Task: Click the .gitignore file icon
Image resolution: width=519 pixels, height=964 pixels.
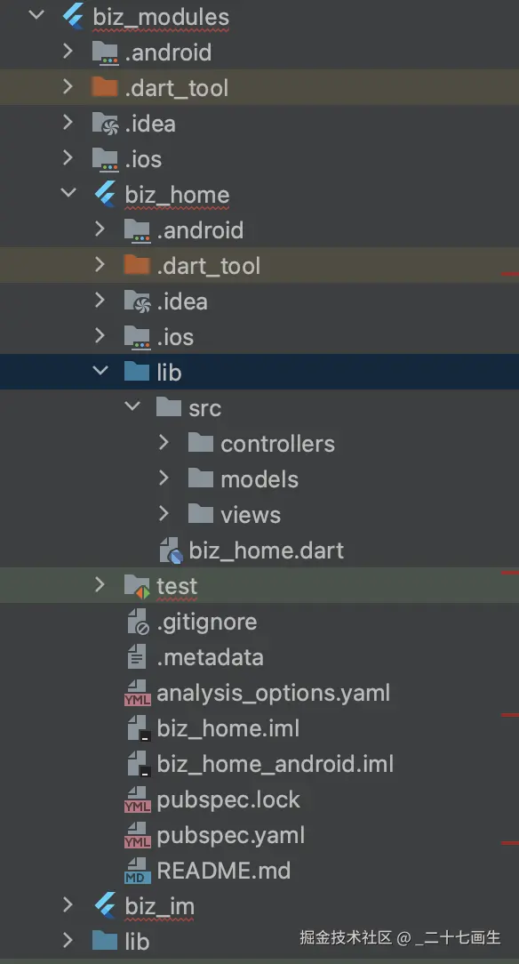Action: tap(138, 622)
